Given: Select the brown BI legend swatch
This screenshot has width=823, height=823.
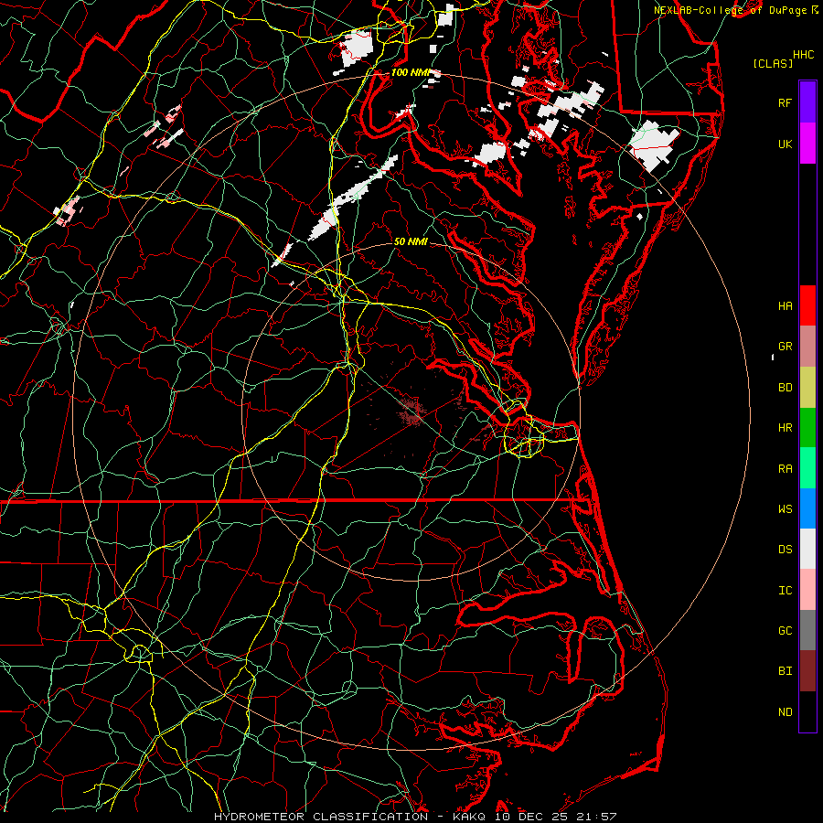Looking at the screenshot, I should tap(807, 671).
